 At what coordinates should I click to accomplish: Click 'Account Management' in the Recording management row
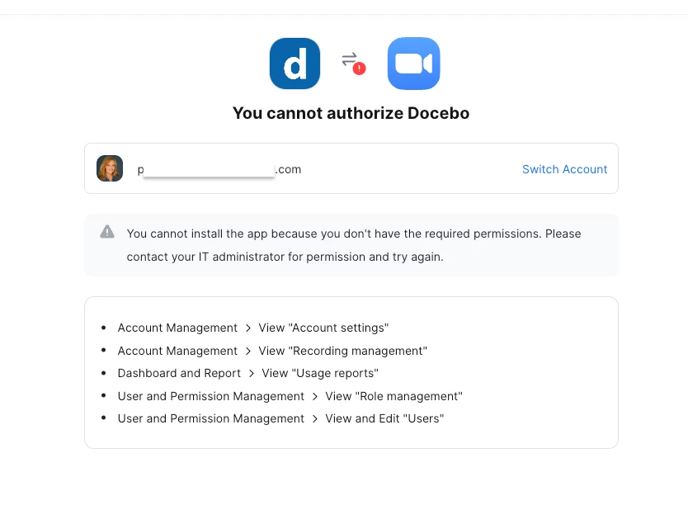(x=177, y=351)
